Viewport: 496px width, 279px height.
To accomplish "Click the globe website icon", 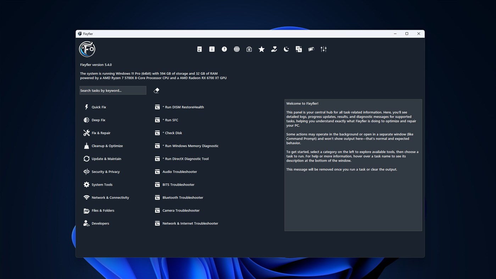I will pos(237,49).
